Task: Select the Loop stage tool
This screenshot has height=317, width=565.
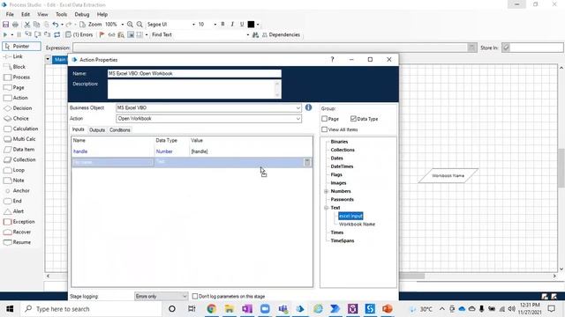Action: [x=14, y=170]
